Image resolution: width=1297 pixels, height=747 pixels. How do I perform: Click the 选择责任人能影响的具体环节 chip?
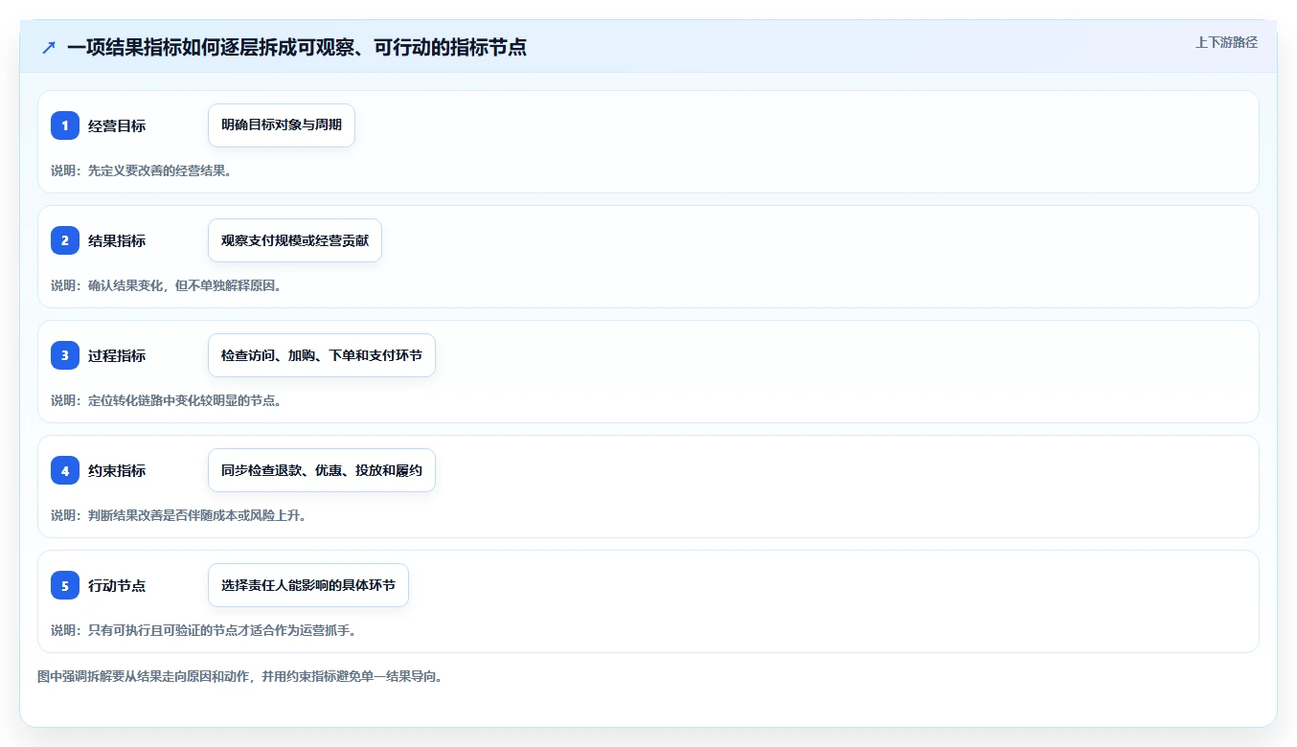[x=308, y=585]
